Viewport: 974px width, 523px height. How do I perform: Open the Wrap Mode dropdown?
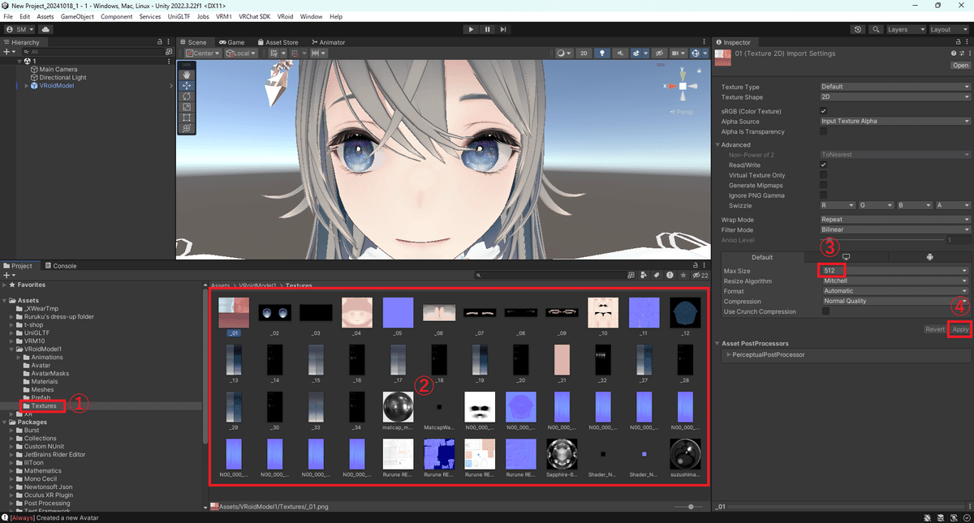tap(895, 220)
